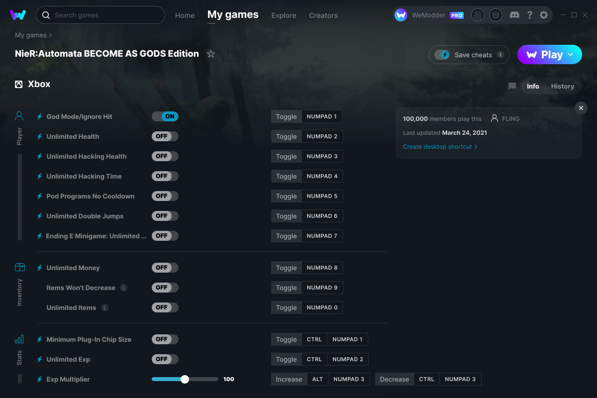
Task: Open the My games tab
Action: click(233, 15)
